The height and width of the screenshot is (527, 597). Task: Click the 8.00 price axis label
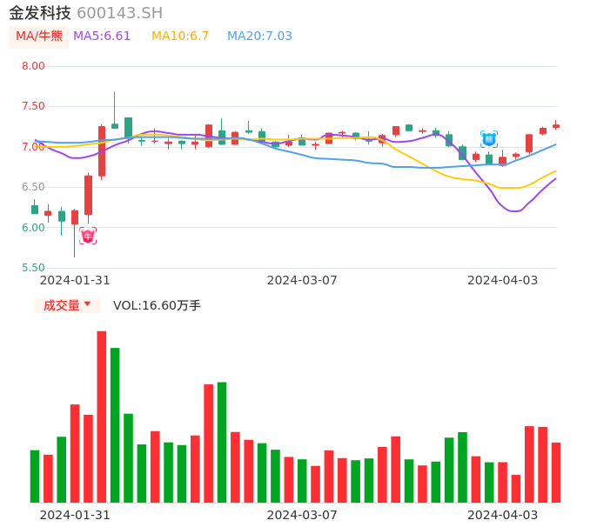(x=33, y=66)
